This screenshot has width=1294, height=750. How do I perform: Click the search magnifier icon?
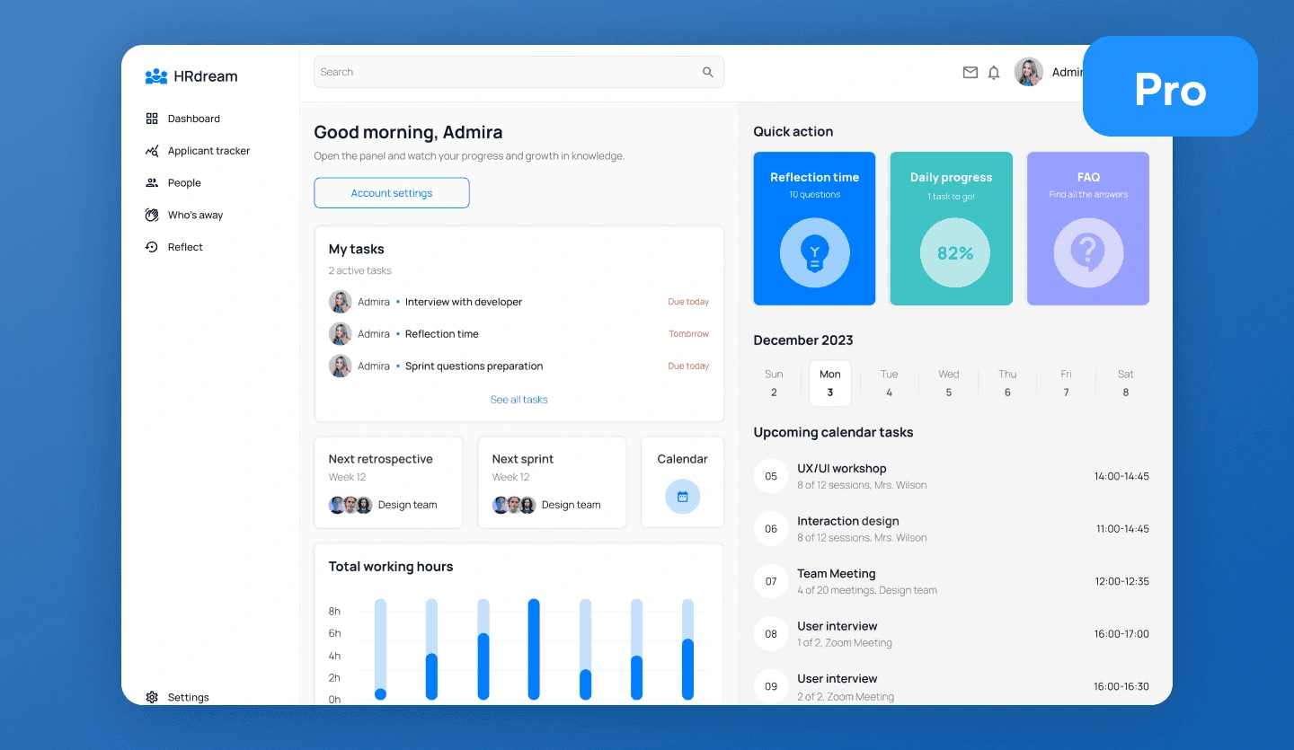pyautogui.click(x=707, y=72)
